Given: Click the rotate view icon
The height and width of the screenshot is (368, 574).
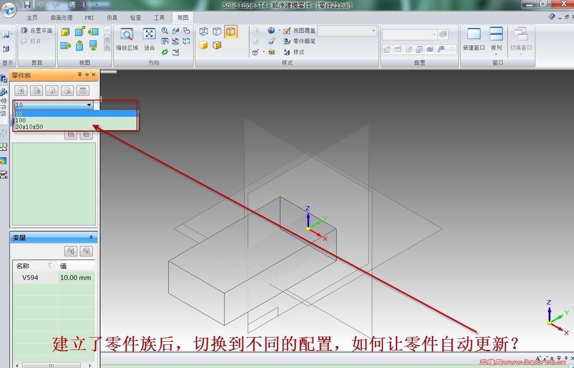Looking at the screenshot, I should (x=176, y=42).
